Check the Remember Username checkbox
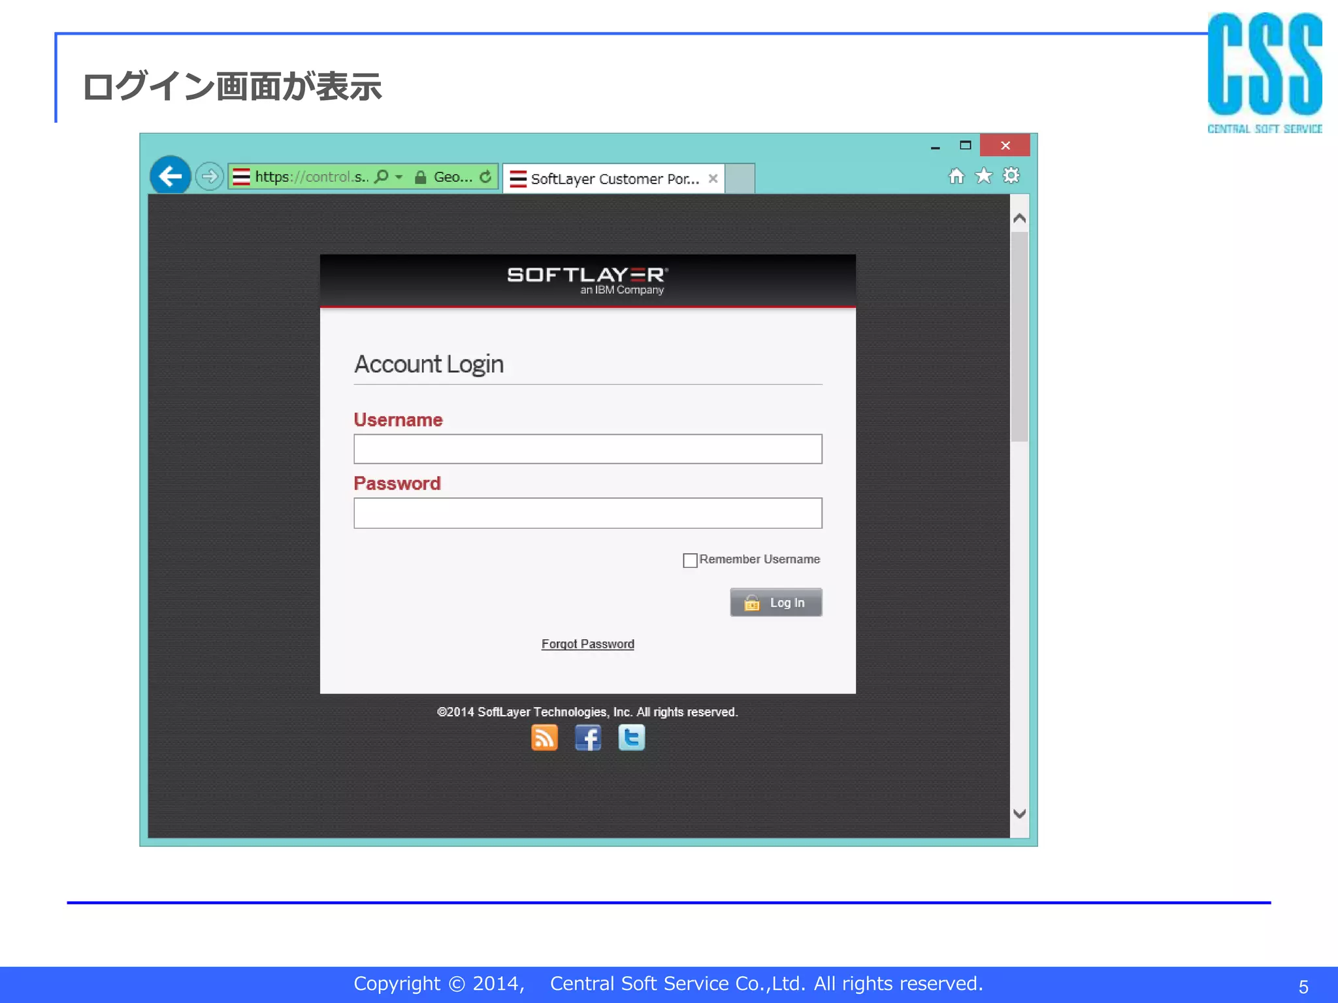The width and height of the screenshot is (1338, 1003). click(690, 560)
